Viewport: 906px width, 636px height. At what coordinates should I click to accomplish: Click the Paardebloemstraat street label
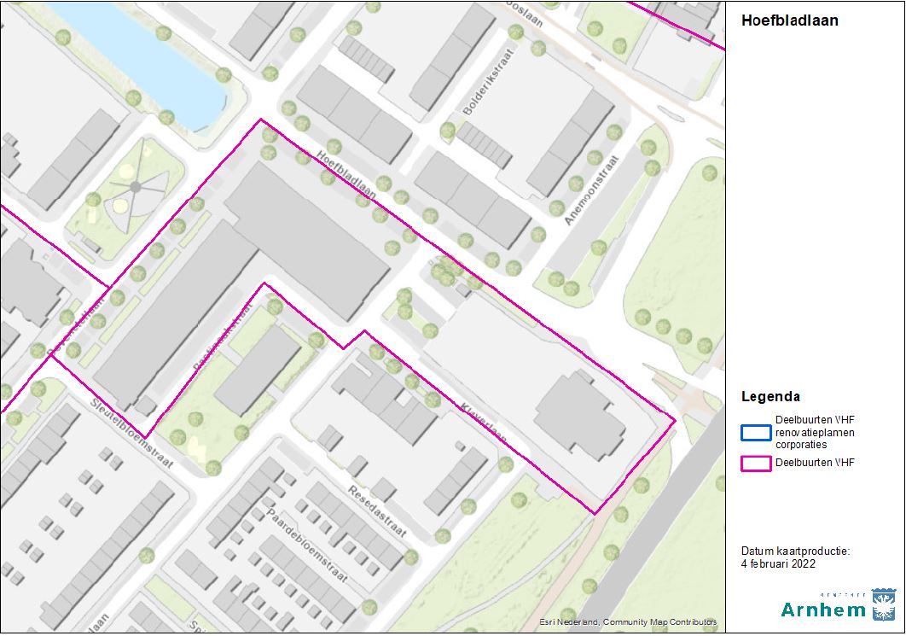[x=307, y=546]
